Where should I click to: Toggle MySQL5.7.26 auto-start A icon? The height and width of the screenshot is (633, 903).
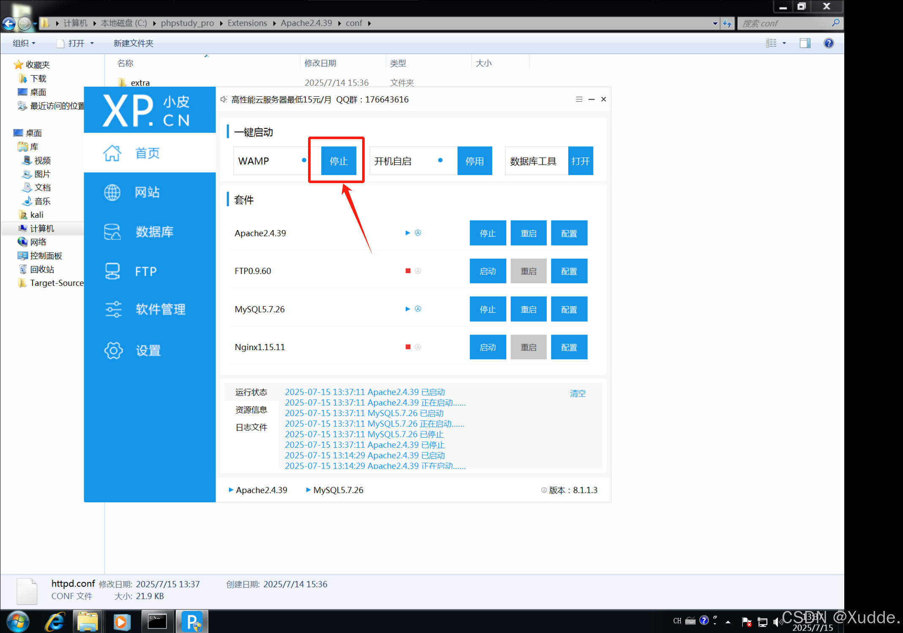tap(418, 309)
